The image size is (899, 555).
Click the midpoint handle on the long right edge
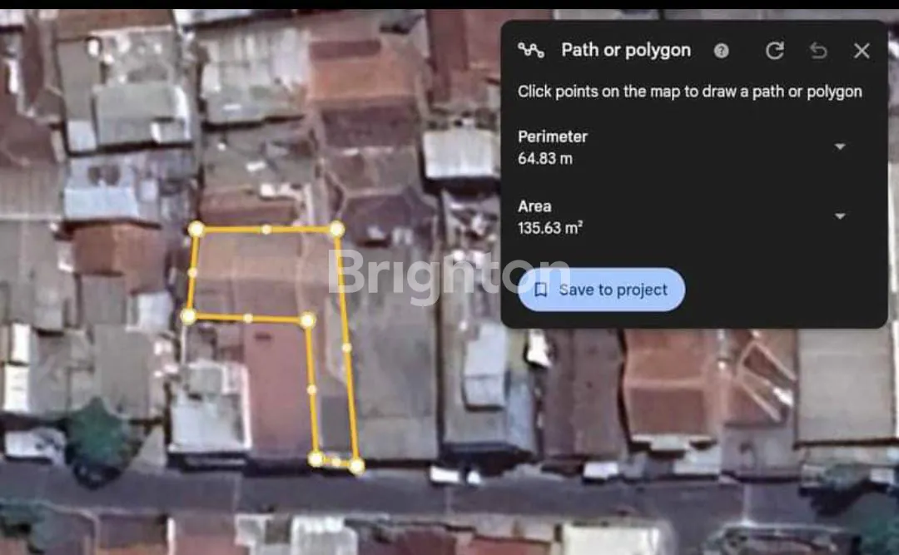[346, 348]
